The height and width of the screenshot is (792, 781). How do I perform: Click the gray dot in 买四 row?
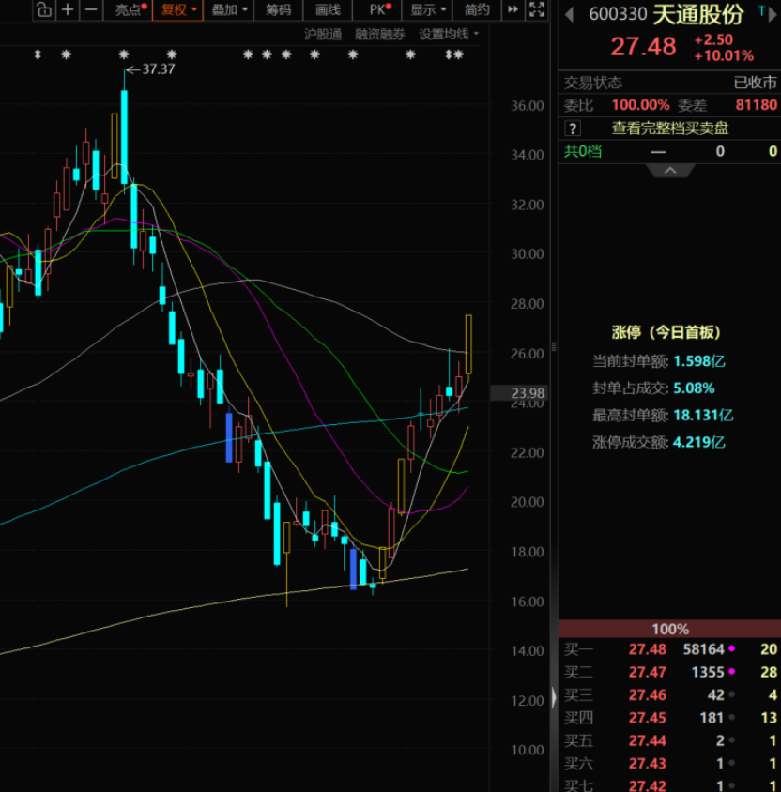pyautogui.click(x=731, y=717)
